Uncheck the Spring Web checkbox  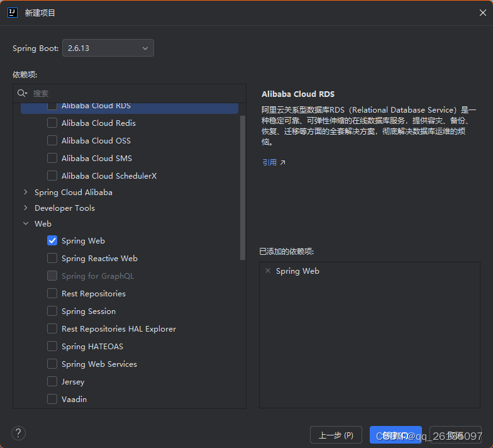coord(52,240)
